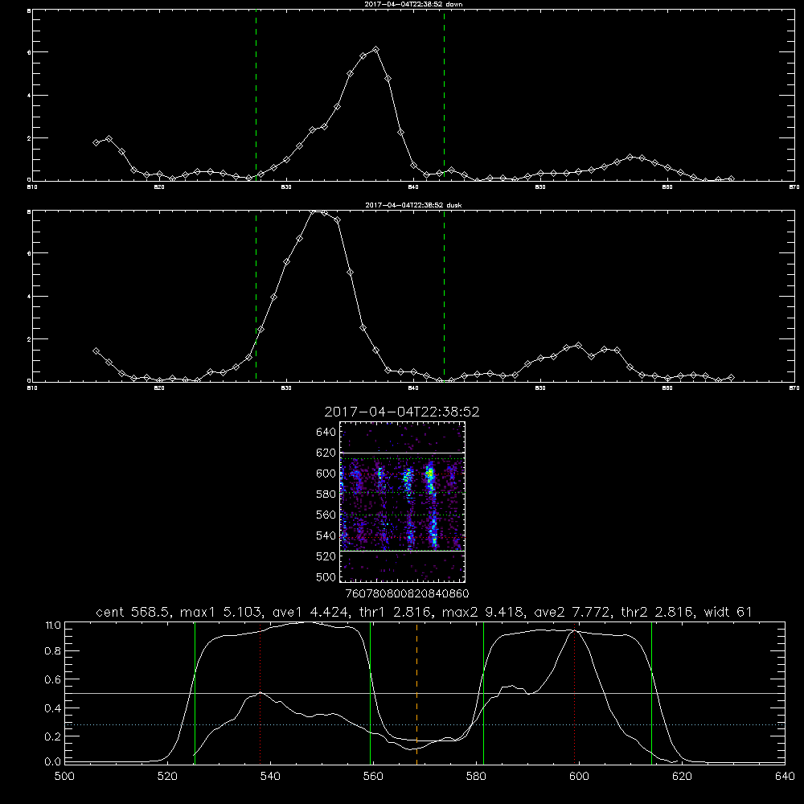Click x-axis label '640' of bottom plot
The width and height of the screenshot is (804, 804).
[x=785, y=777]
